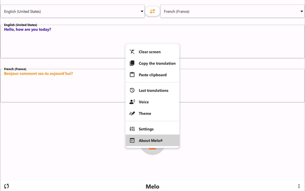Select About Melo# menu item

click(152, 140)
